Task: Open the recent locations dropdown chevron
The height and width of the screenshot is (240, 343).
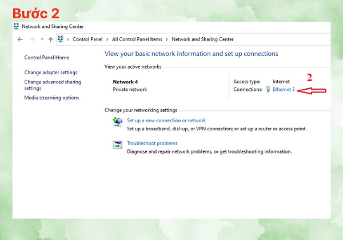Action: (42, 39)
